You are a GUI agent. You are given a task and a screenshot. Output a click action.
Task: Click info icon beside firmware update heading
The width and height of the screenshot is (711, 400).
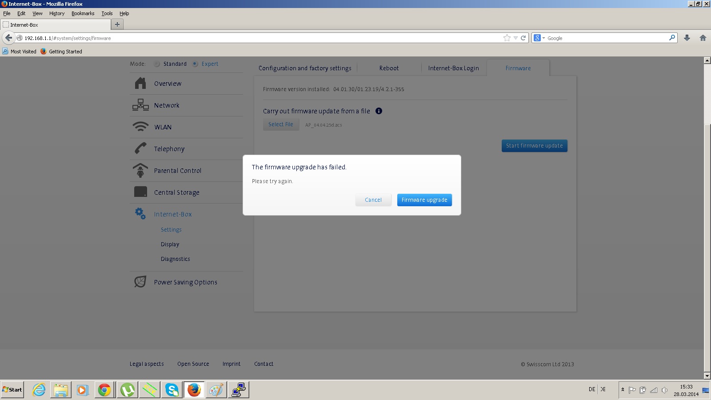(x=379, y=111)
